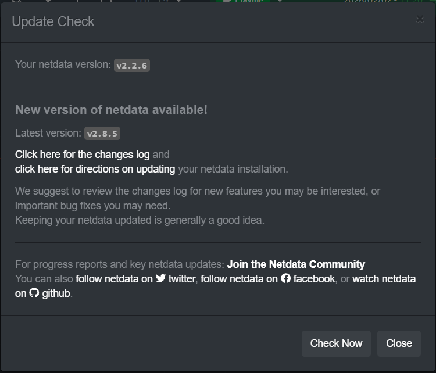Click the word "twitter" link text
Viewport: 436px width, 373px height.
182,279
